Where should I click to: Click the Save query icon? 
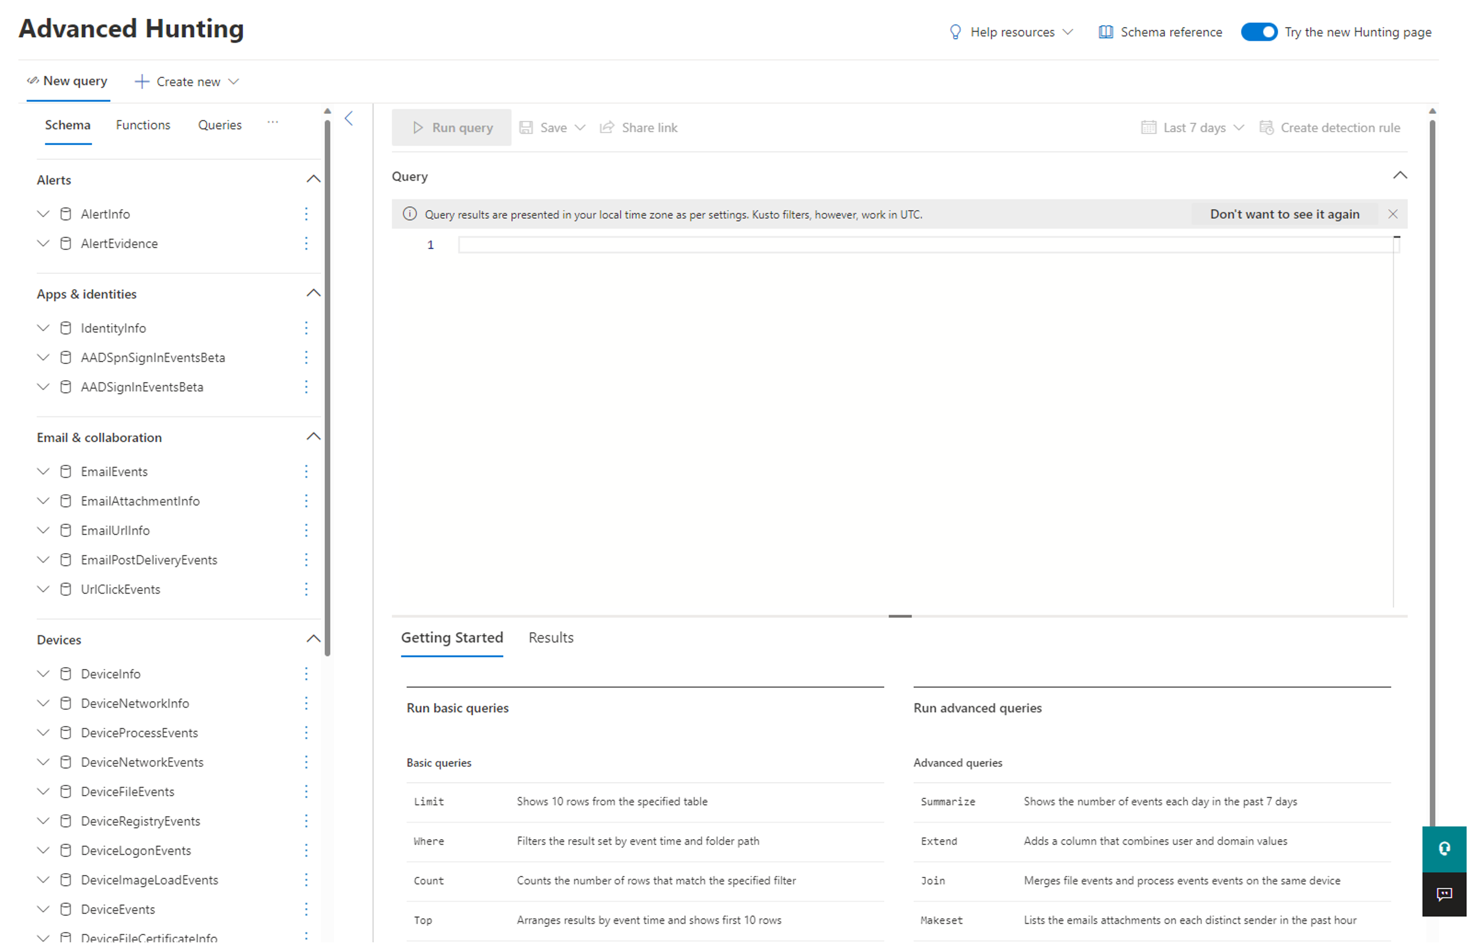528,127
